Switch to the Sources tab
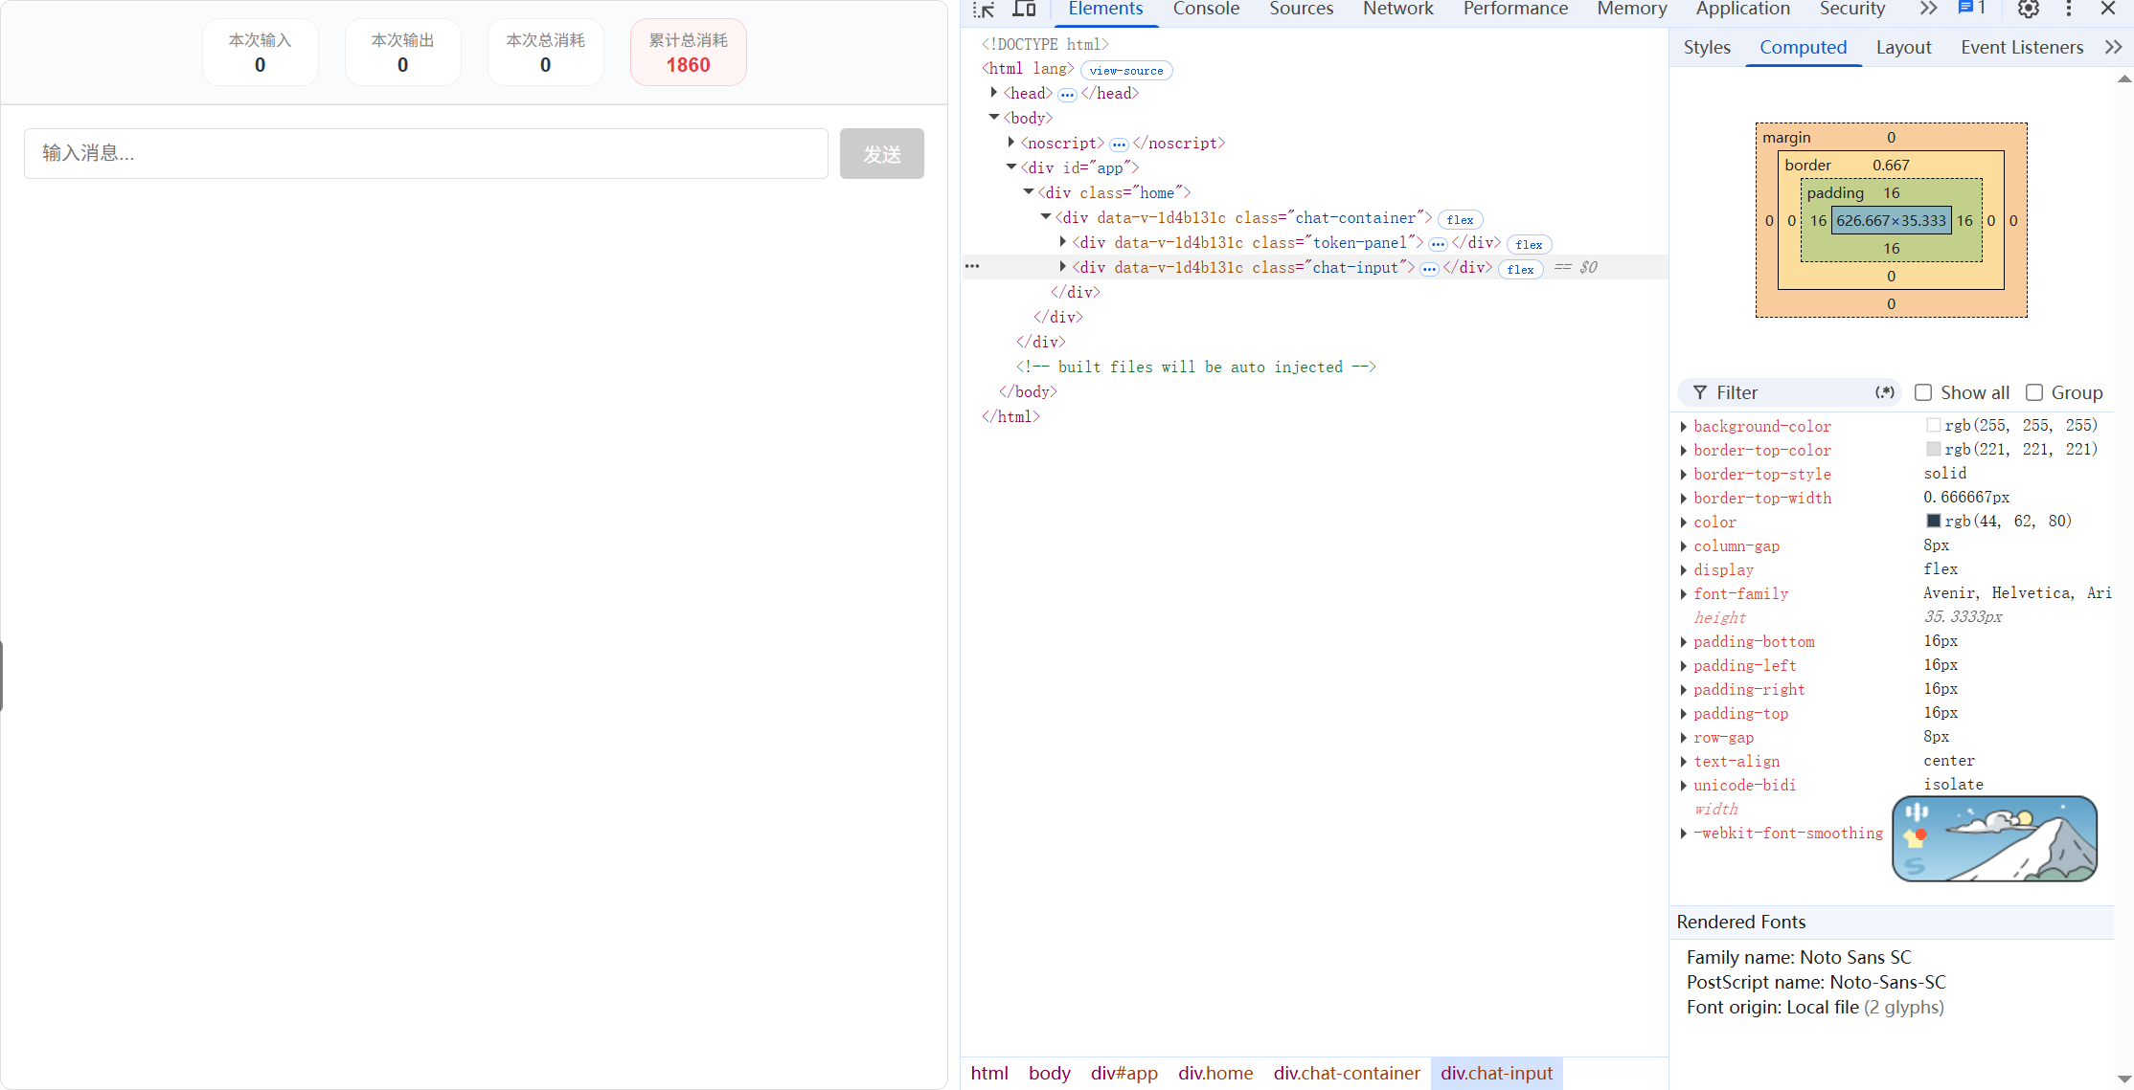The height and width of the screenshot is (1090, 2134). click(1301, 10)
